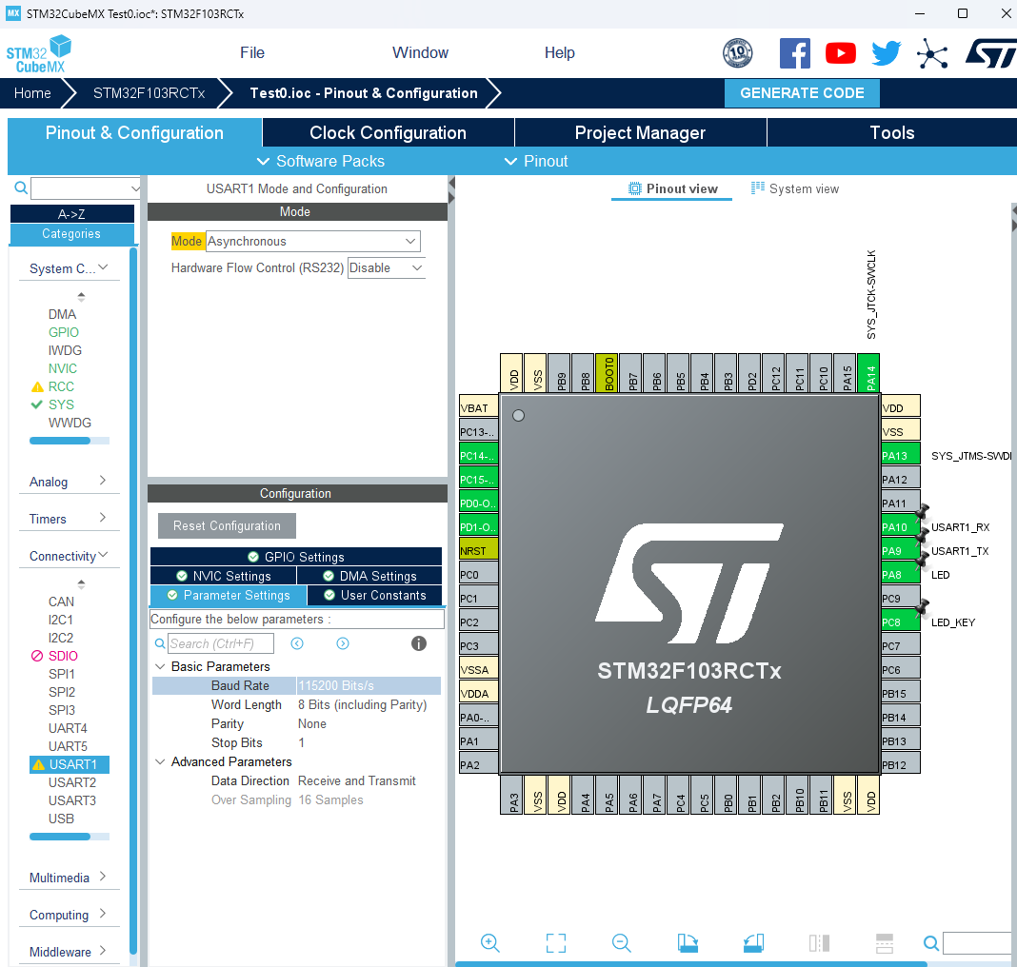
Task: Click the category search magnifier icon
Action: click(21, 187)
